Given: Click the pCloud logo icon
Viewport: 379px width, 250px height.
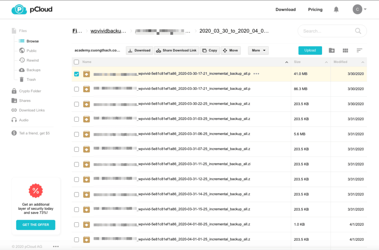Looking at the screenshot, I should pos(19,9).
